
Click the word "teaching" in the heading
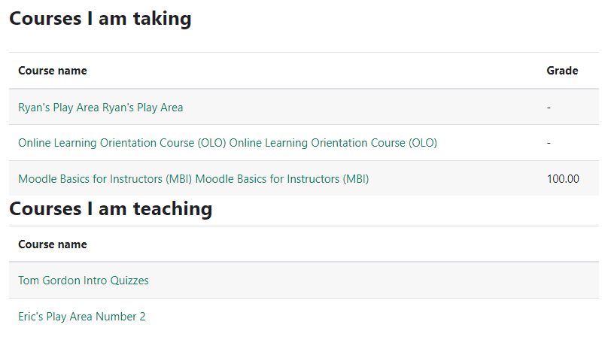click(172, 209)
